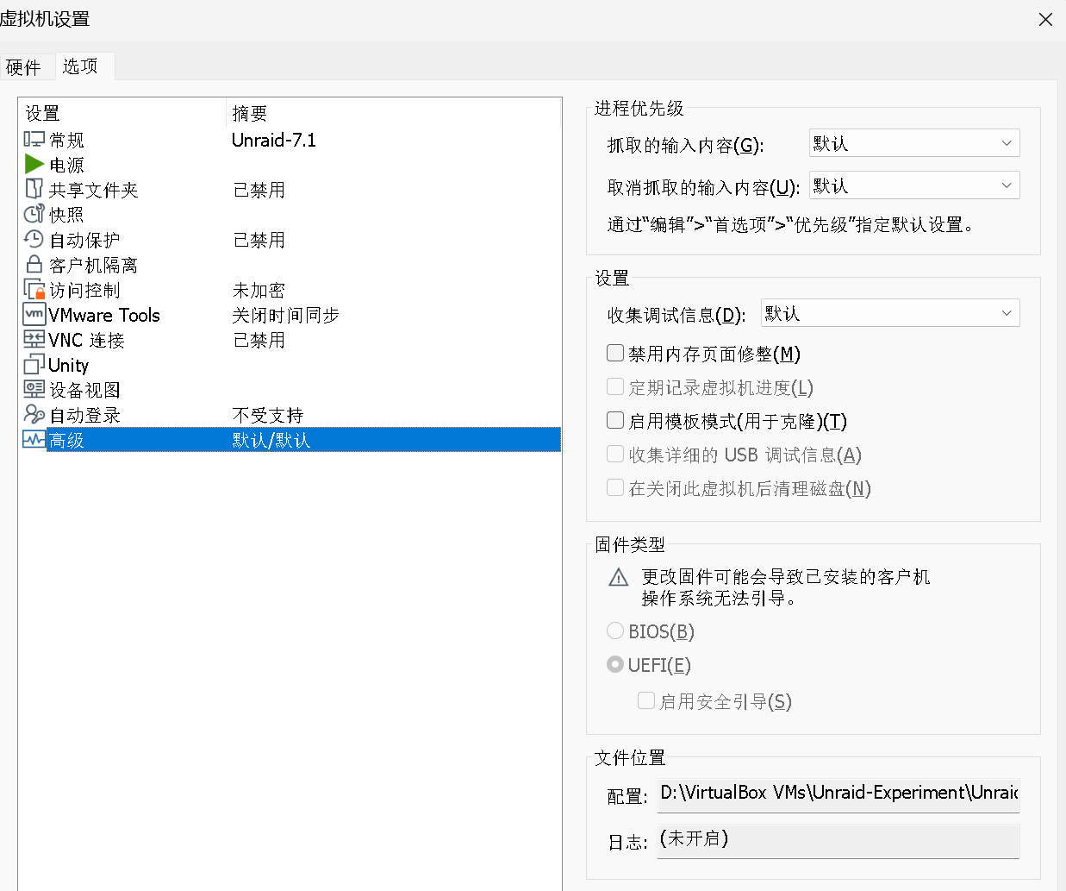1066x891 pixels.
Task: Select the UEFI firmware radio button
Action: tap(615, 664)
